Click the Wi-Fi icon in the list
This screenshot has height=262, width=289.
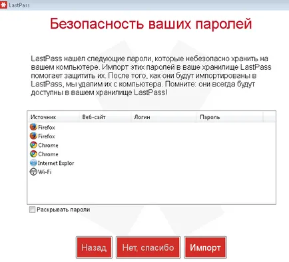(x=33, y=172)
